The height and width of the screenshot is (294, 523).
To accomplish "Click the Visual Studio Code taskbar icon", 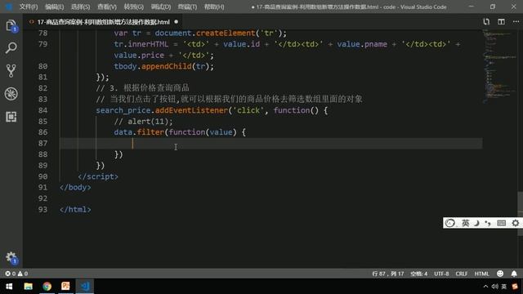I will point(85,287).
